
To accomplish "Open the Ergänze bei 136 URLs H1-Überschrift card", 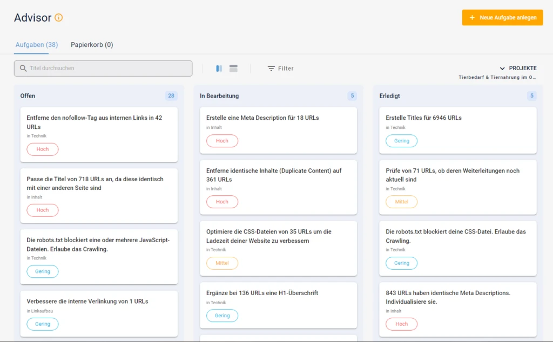I will click(x=262, y=293).
